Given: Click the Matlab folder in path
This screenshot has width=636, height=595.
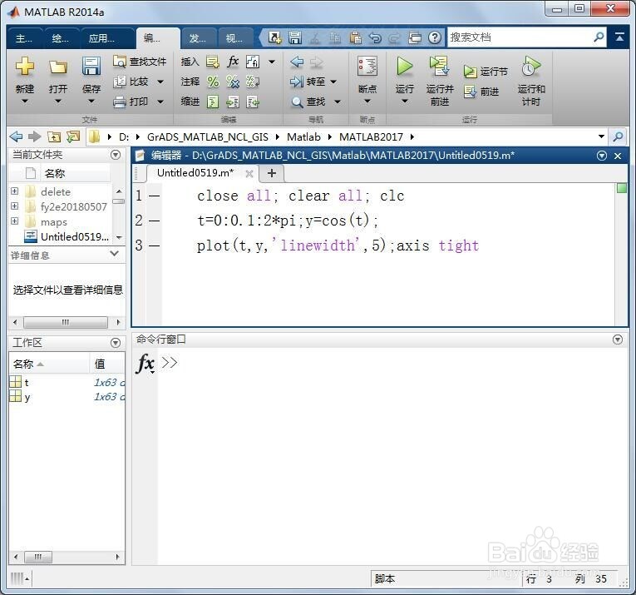Looking at the screenshot, I should [x=303, y=136].
